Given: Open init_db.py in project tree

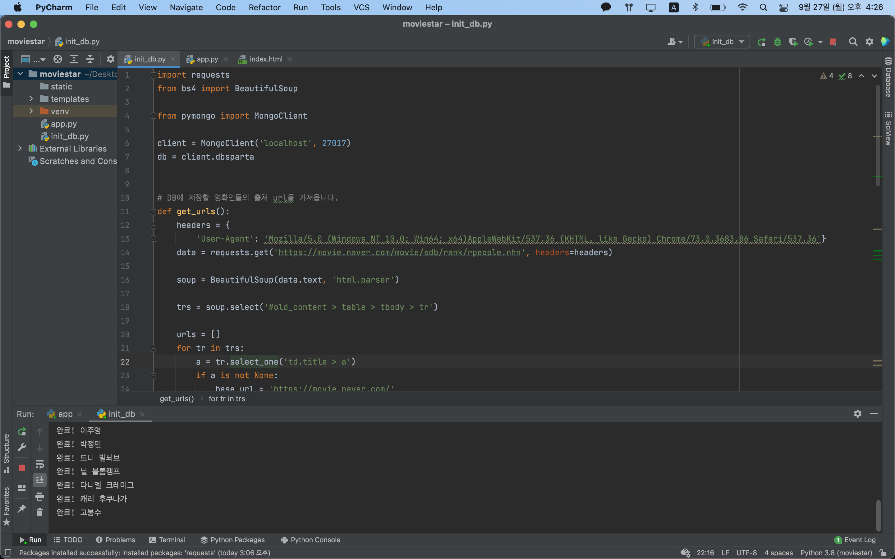Looking at the screenshot, I should point(70,136).
